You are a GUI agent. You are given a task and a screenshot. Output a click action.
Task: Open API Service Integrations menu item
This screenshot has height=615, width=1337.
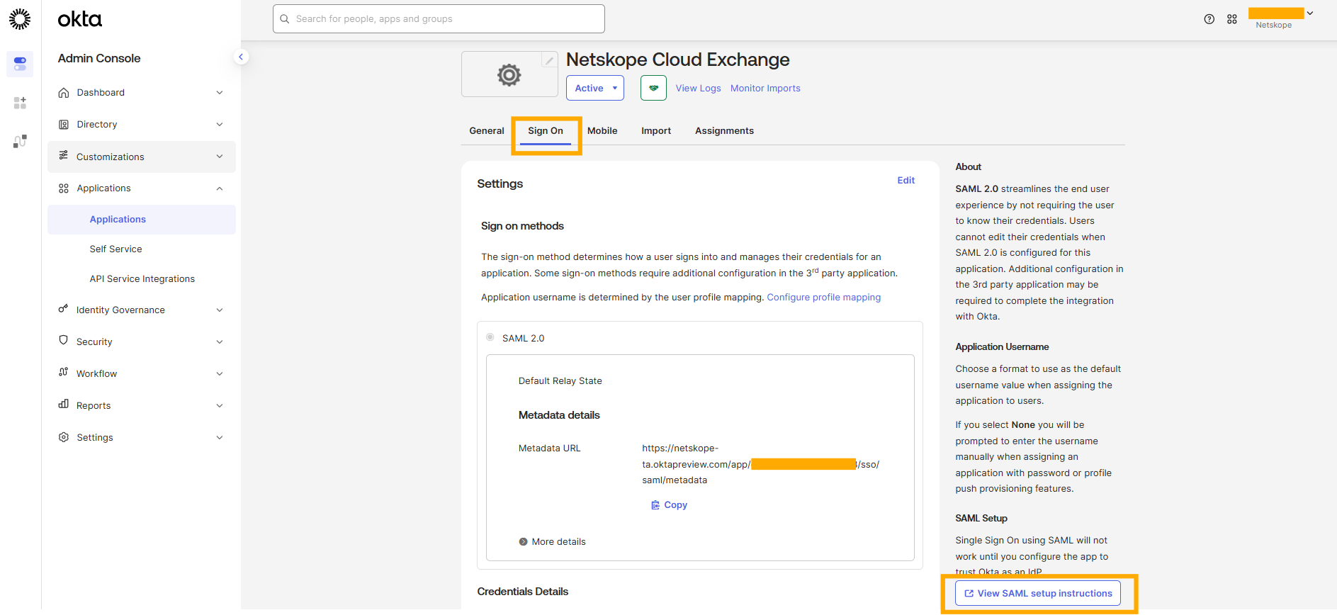[142, 279]
